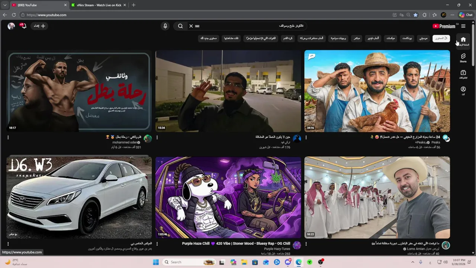
Task: Open the 'Purple Haze Chill' video title
Action: tap(236, 243)
